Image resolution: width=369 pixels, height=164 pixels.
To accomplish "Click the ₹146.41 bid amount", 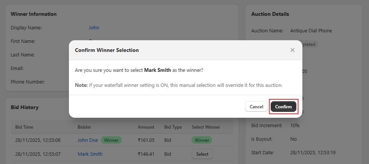I will pyautogui.click(x=146, y=154).
